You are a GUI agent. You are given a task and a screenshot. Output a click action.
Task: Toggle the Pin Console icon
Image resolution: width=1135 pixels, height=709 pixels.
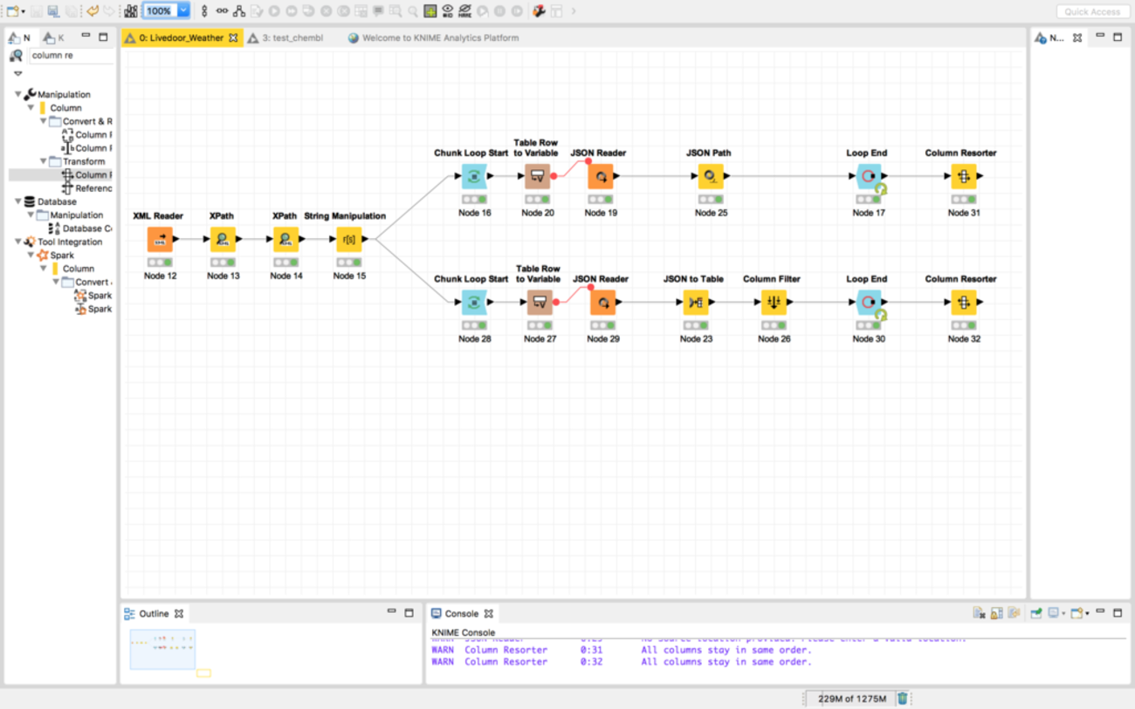tap(1035, 614)
